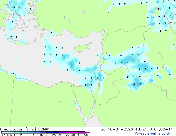Image resolution: width=176 pixels, height=136 pixels.
Task: Click the 10–15 mm blue legend swatch
Action: click(x=37, y=132)
